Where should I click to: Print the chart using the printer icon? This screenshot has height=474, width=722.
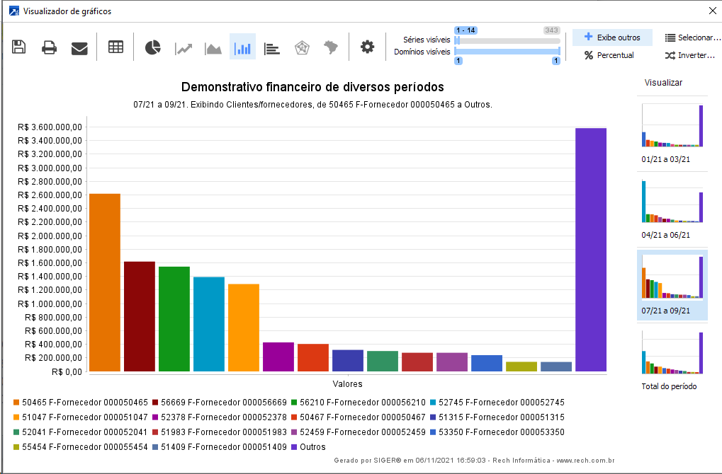click(49, 47)
